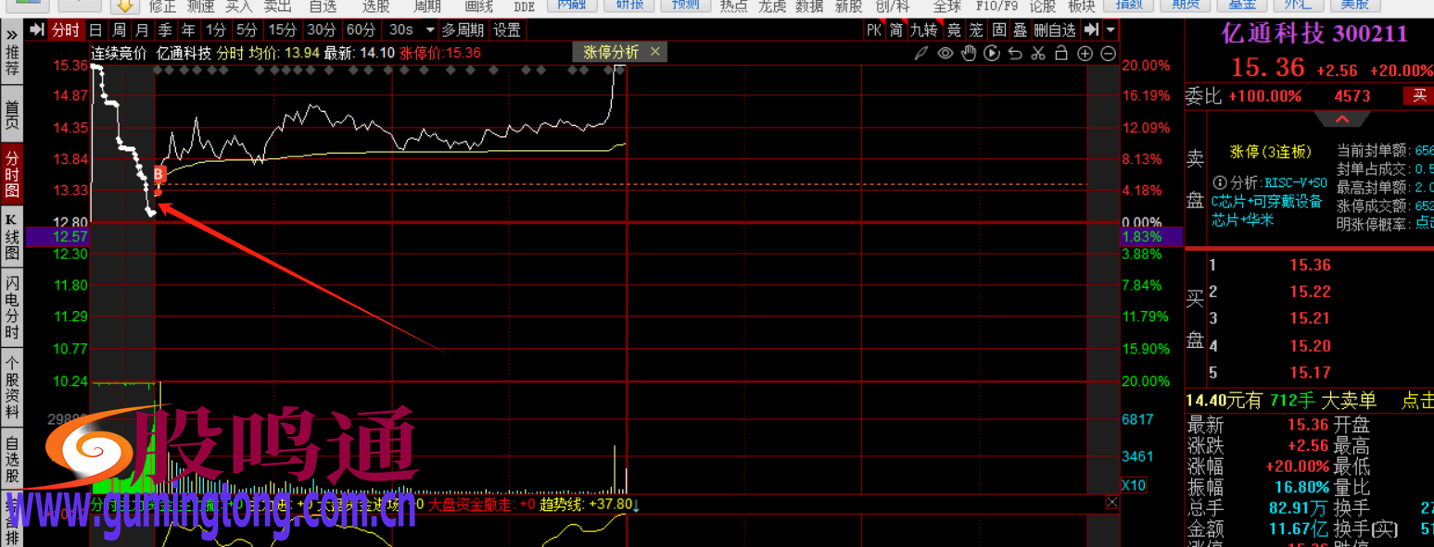Click the X10 volume scale label

1133,485
